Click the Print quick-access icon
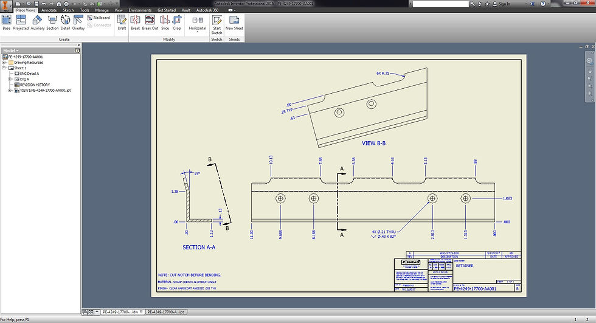 (66, 4)
